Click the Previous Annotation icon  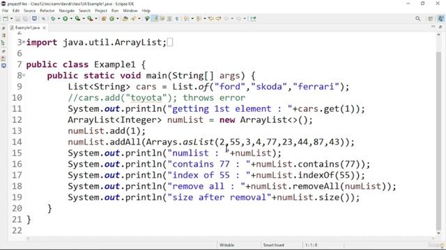click(x=199, y=19)
